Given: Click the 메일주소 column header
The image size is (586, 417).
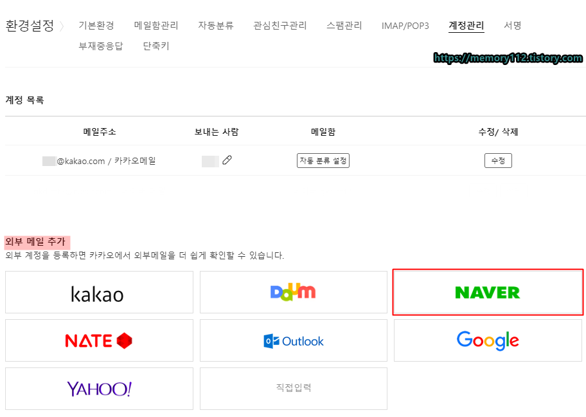Looking at the screenshot, I should (x=100, y=132).
